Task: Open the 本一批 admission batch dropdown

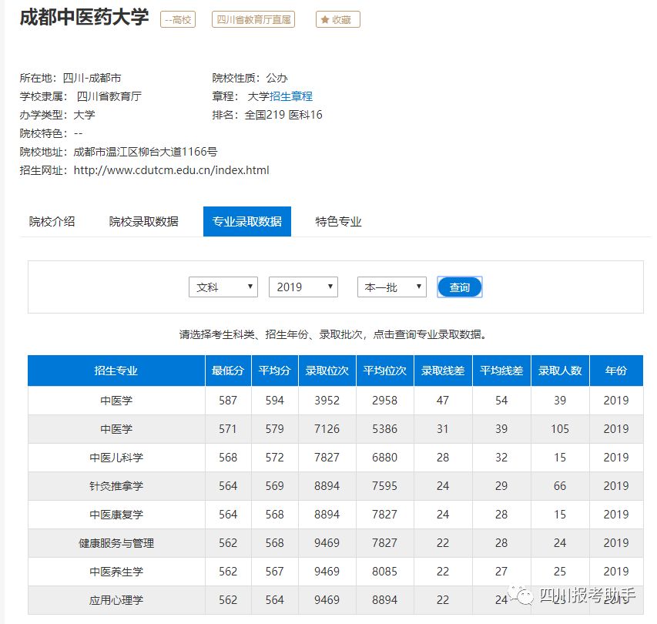Action: pyautogui.click(x=392, y=287)
